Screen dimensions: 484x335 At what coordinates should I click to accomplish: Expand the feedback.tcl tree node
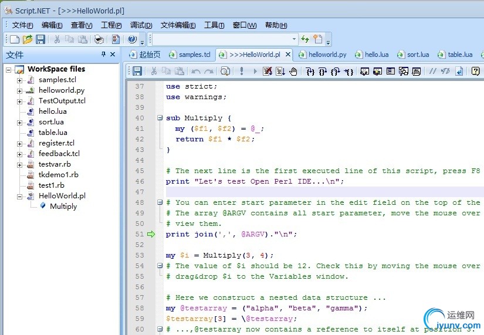(19, 154)
